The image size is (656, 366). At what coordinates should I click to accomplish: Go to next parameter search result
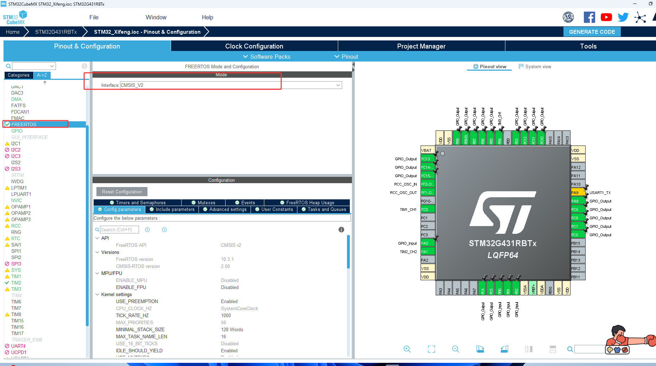[x=164, y=230]
